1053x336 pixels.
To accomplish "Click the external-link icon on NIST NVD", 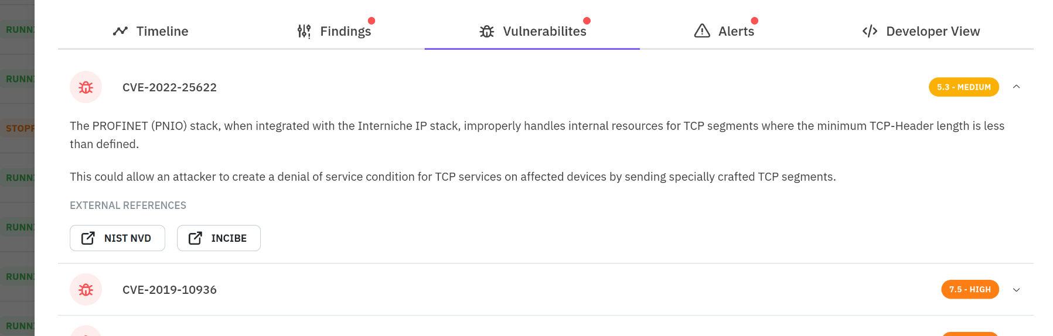I will [88, 238].
